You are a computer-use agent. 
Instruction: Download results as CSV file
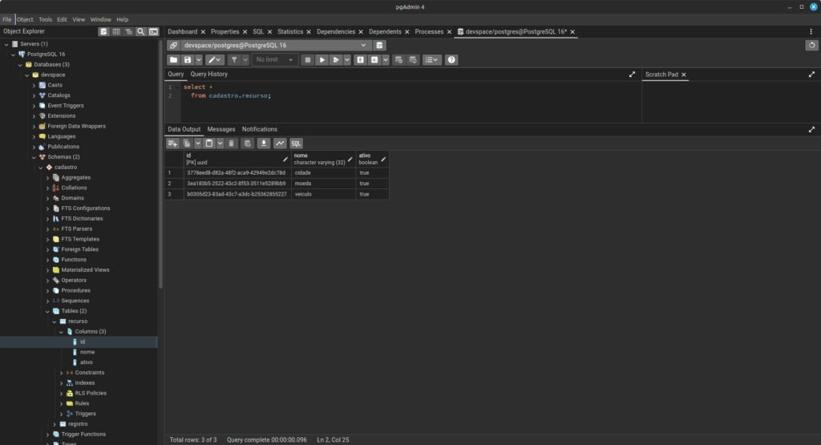click(263, 144)
